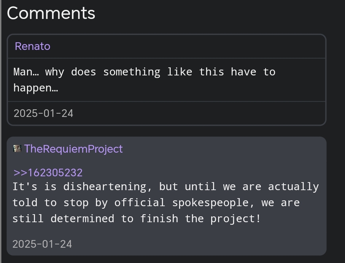Click the gap between the two comment cards
The image size is (345, 263).
click(x=167, y=131)
